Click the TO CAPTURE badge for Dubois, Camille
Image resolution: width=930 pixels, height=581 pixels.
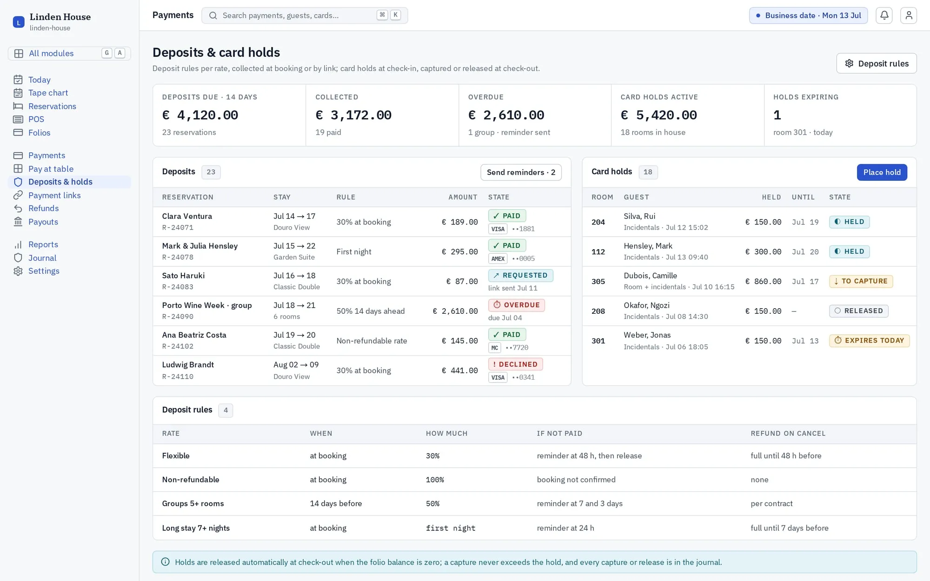(x=861, y=281)
